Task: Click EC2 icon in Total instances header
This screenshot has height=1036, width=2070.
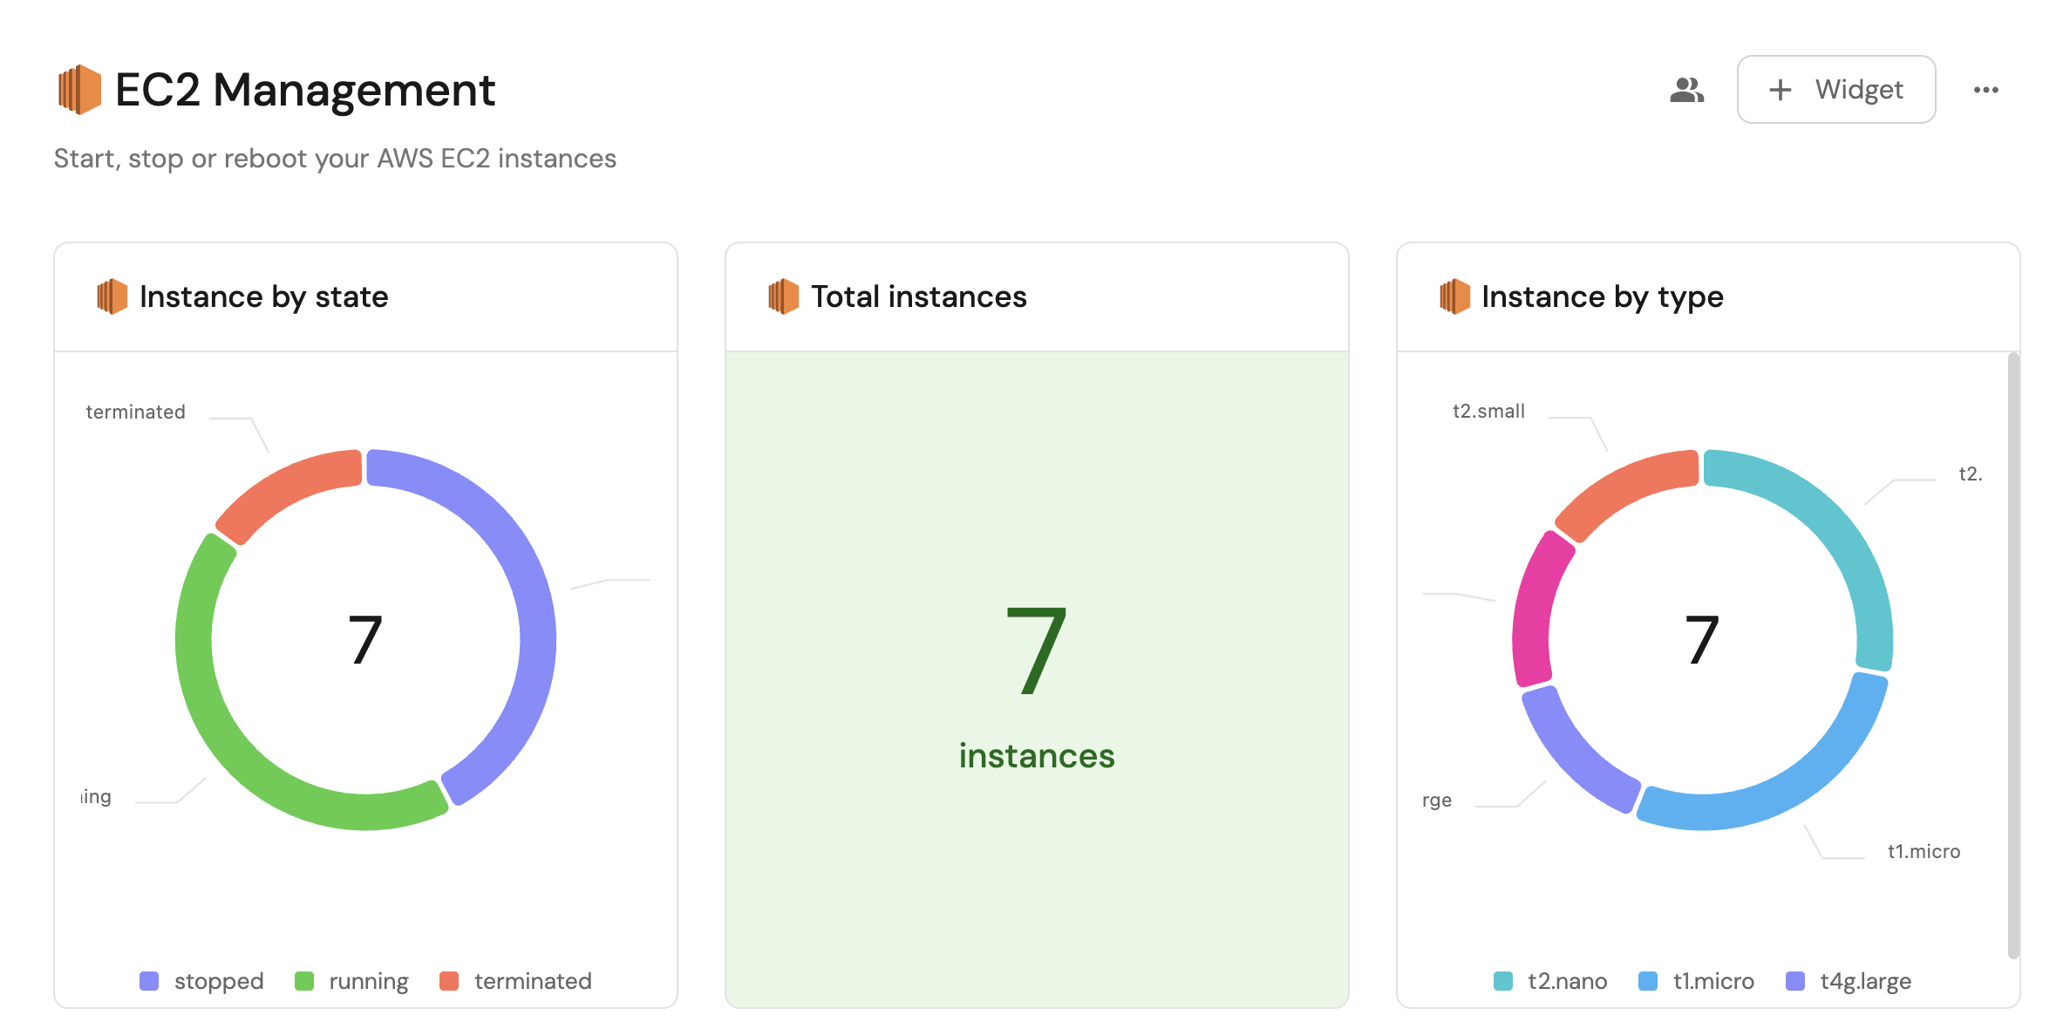Action: (784, 296)
